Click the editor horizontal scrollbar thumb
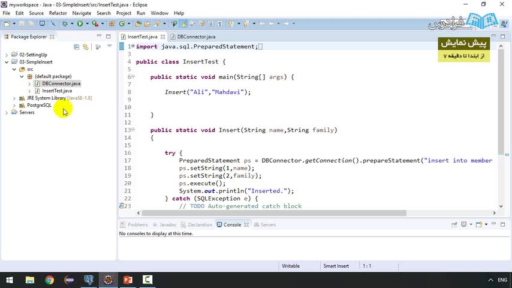512x288 pixels. point(274,213)
